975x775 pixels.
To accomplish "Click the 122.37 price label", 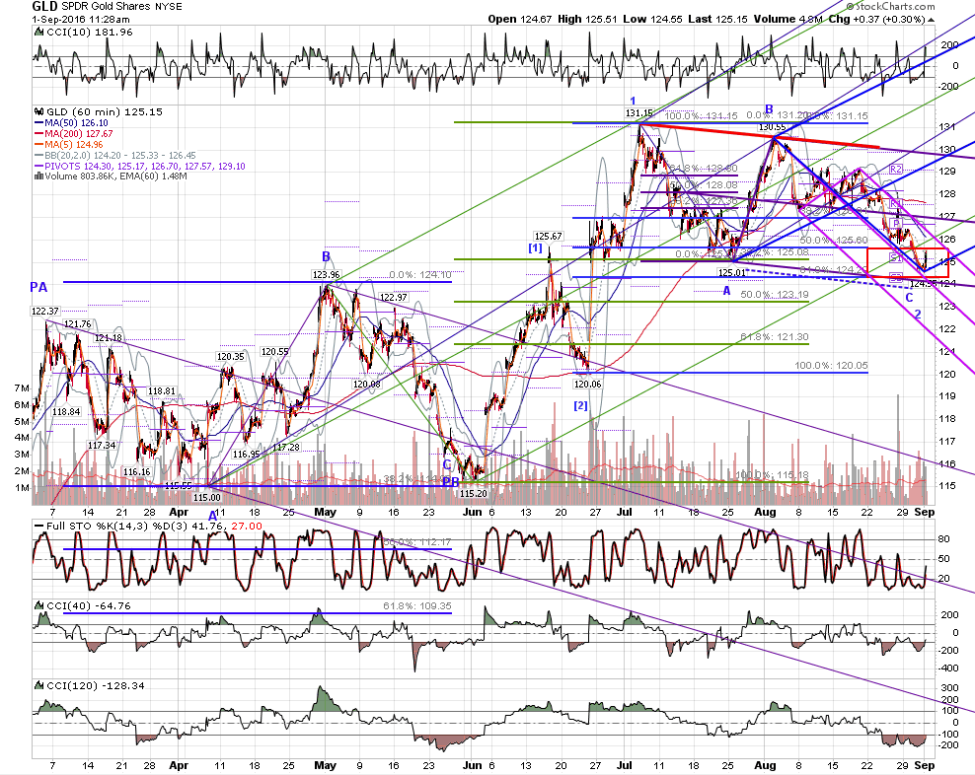I will 45,312.
